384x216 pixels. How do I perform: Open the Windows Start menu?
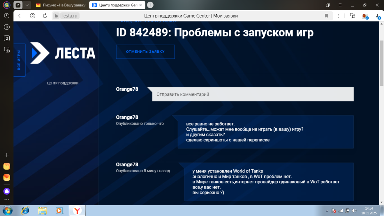pyautogui.click(x=8, y=211)
